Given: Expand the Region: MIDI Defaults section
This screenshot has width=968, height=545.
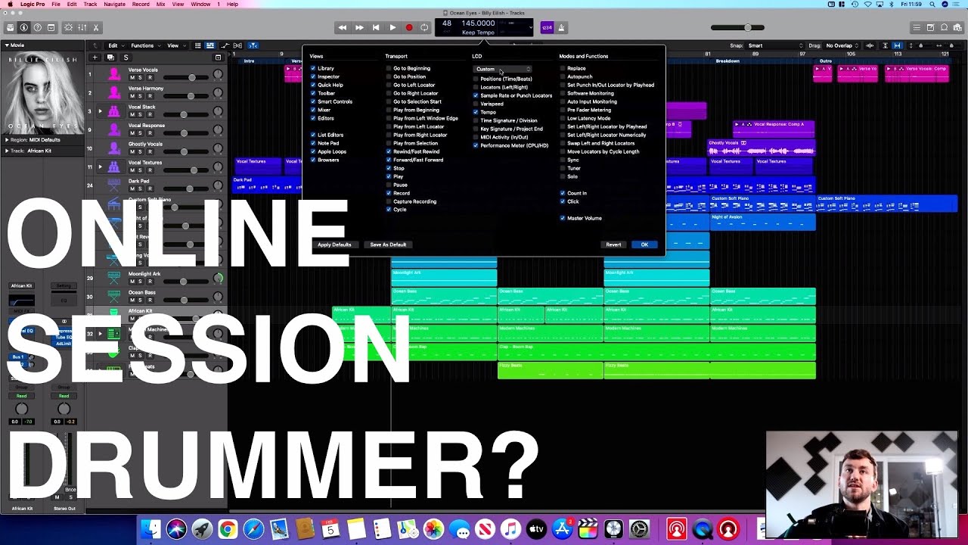Looking at the screenshot, I should (x=7, y=140).
